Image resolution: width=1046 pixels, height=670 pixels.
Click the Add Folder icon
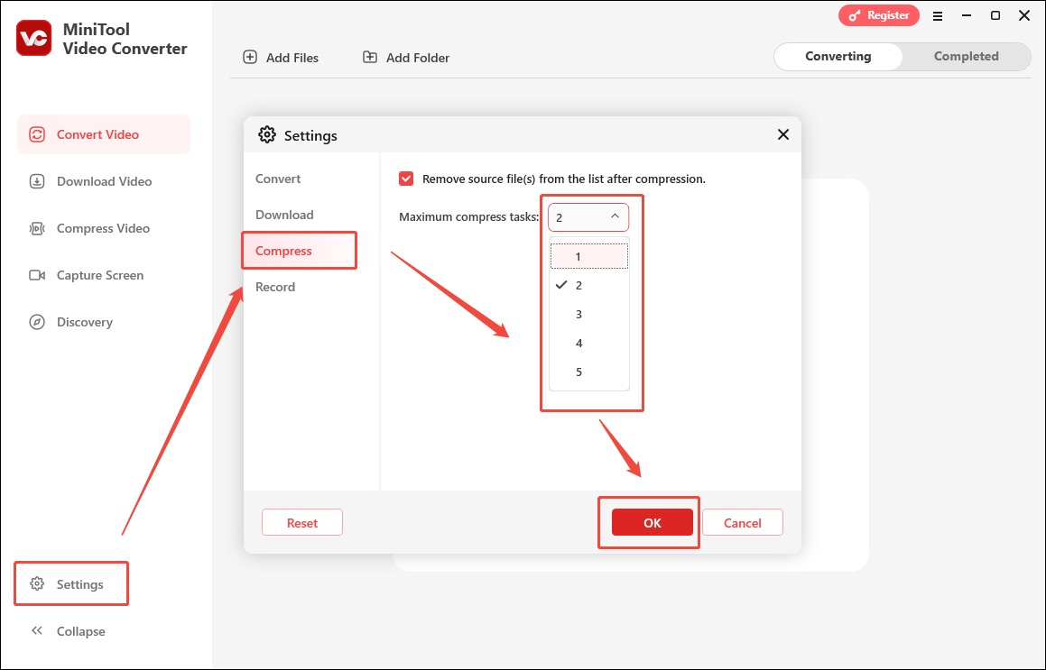coord(369,58)
